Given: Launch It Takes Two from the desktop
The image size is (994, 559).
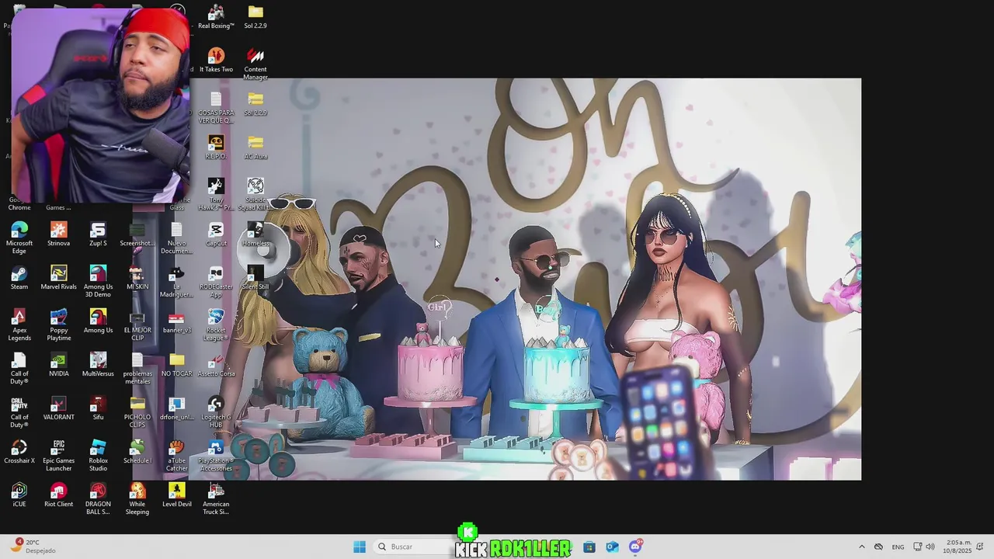Looking at the screenshot, I should point(216,60).
